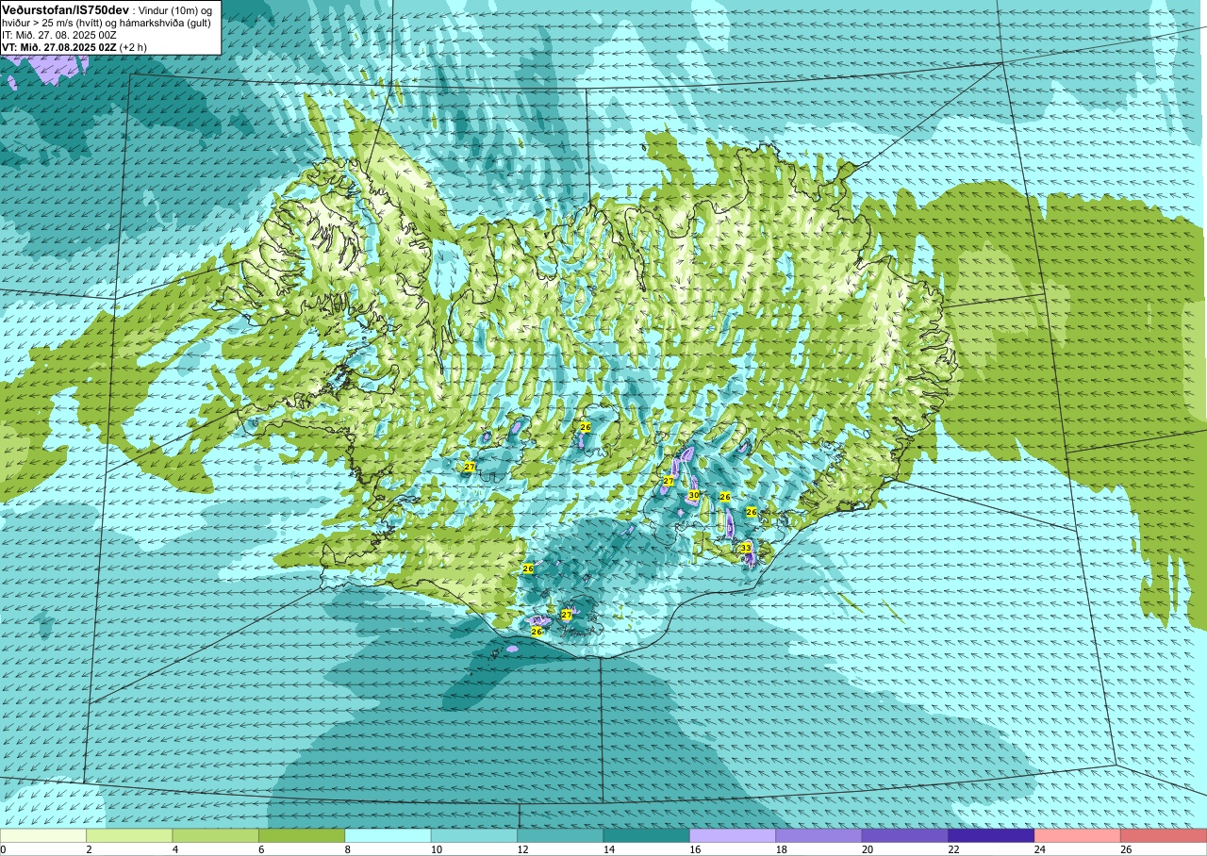
Task: Select the 14–16 dark teal legend swatch
Action: coord(647,835)
